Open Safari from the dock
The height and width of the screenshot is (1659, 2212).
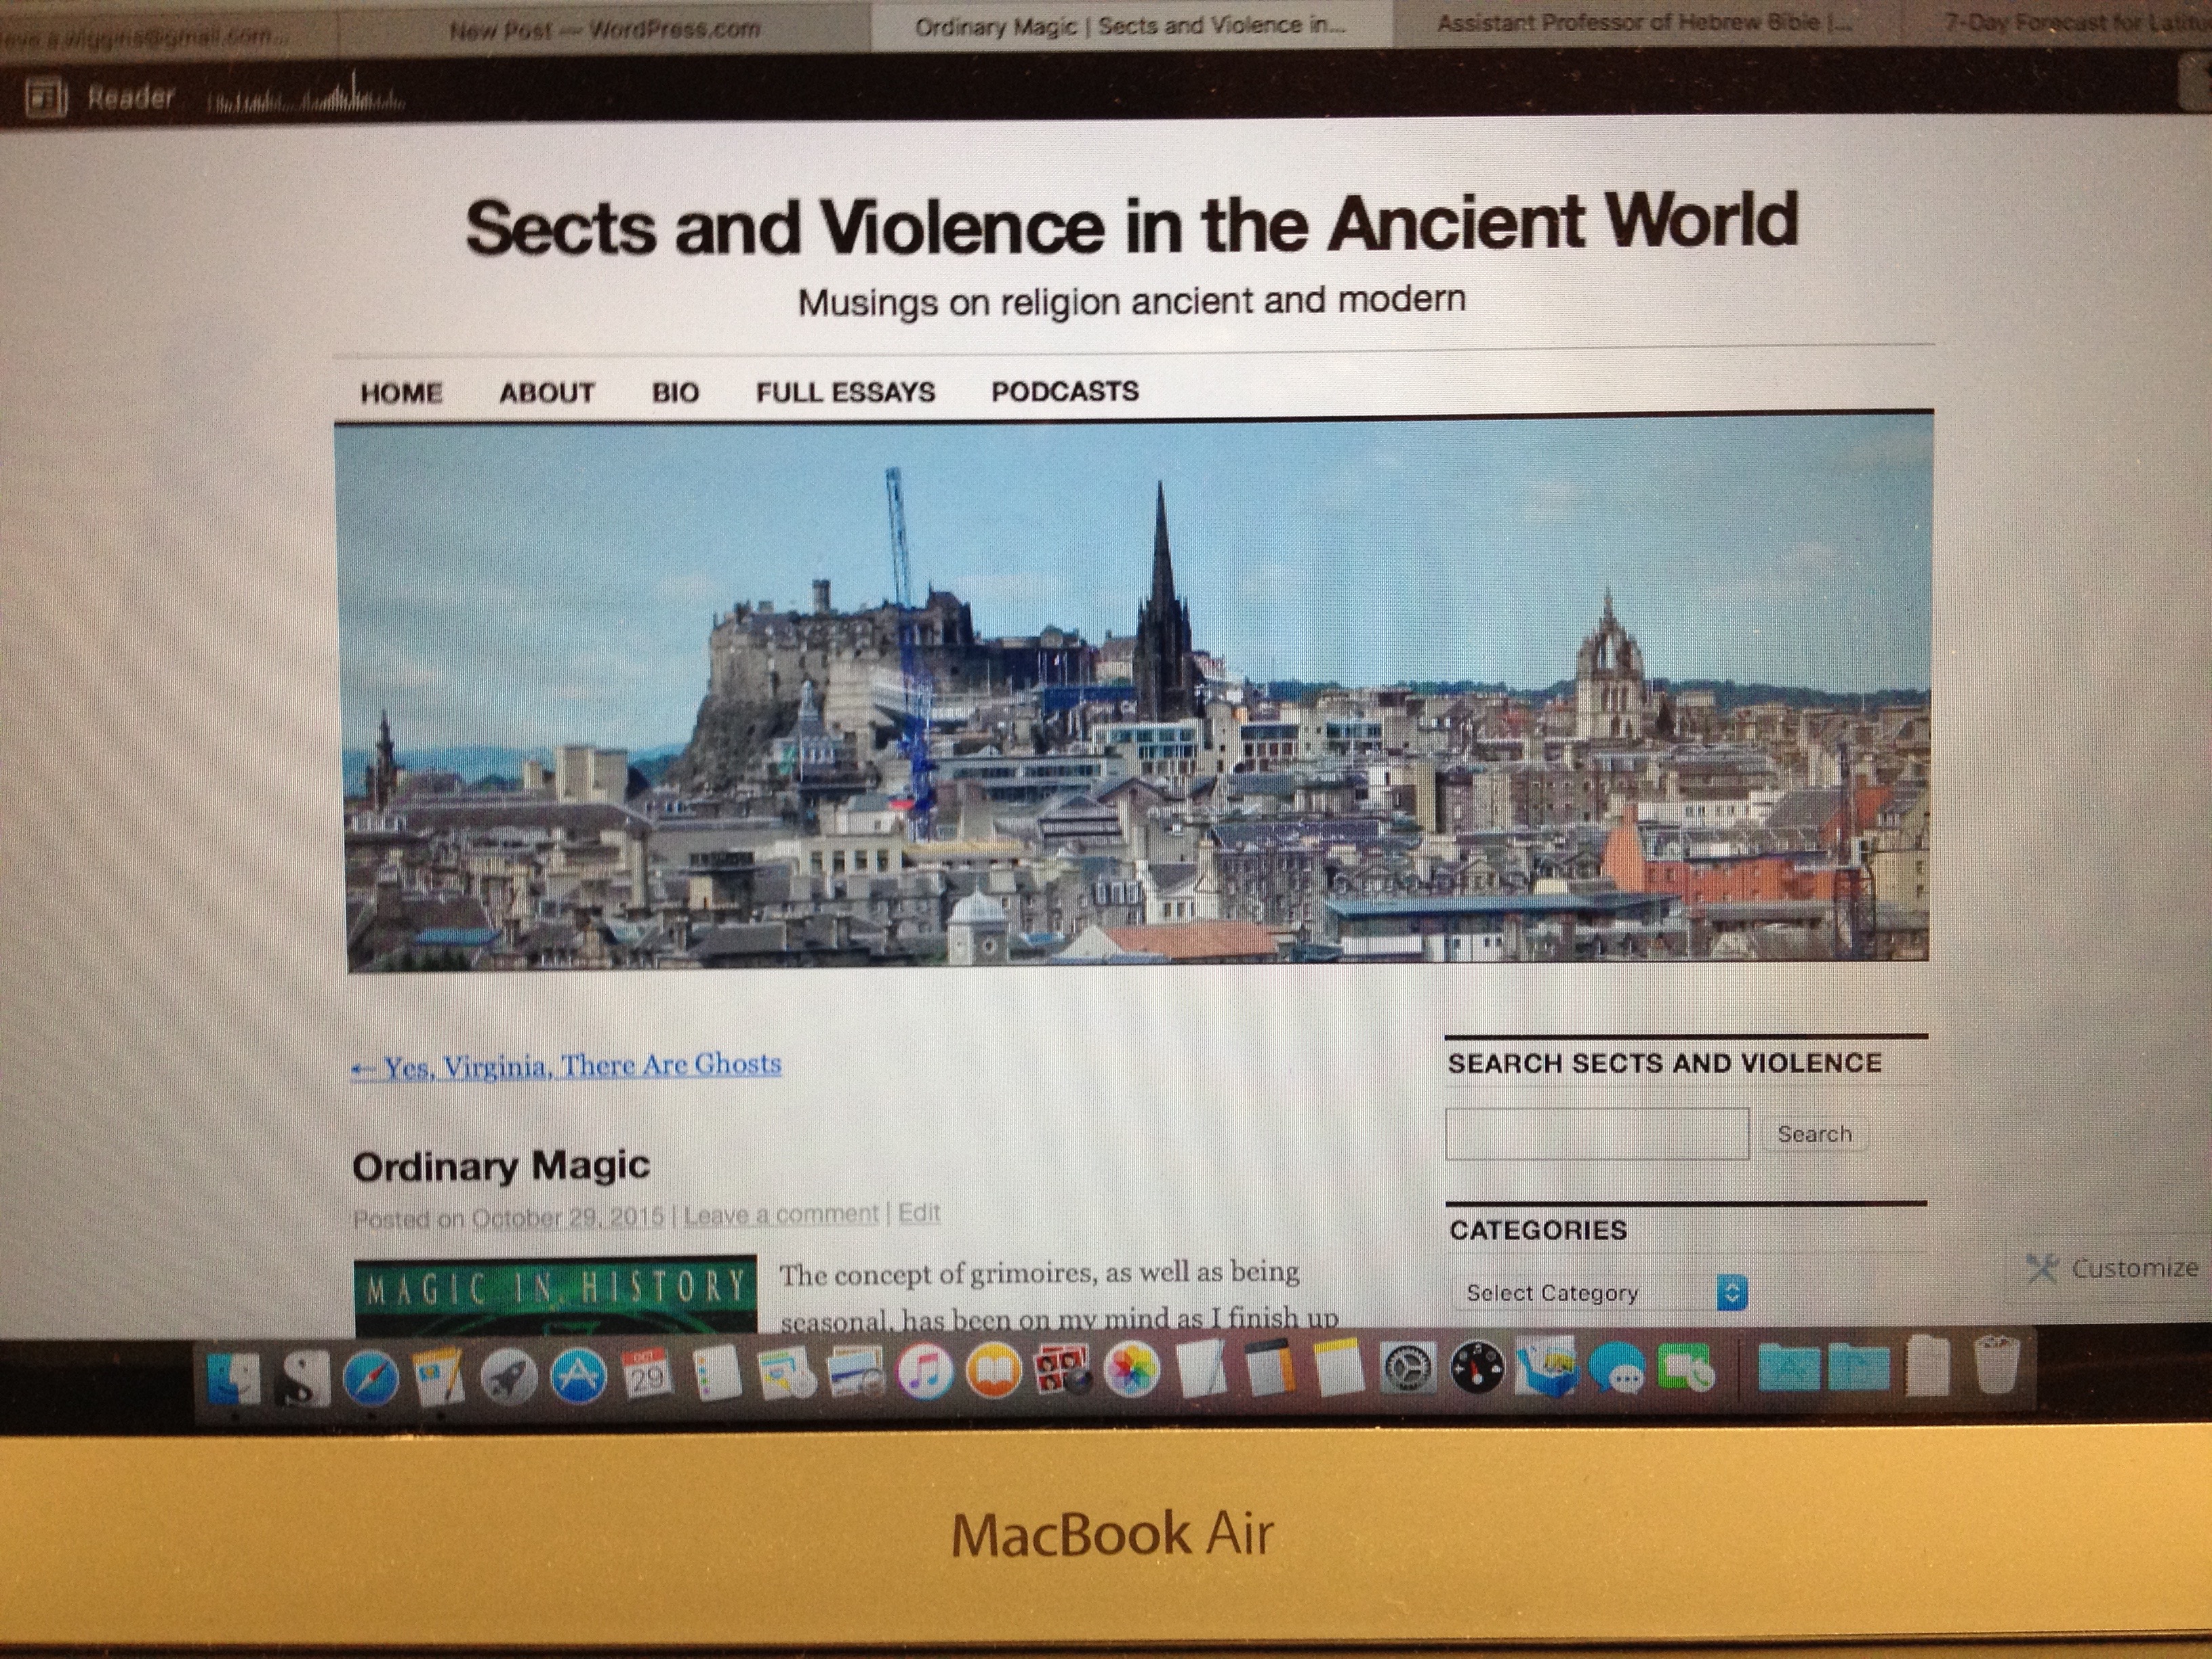370,1378
